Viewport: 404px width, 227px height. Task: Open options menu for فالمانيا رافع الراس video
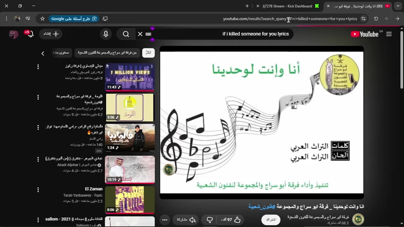point(38,128)
